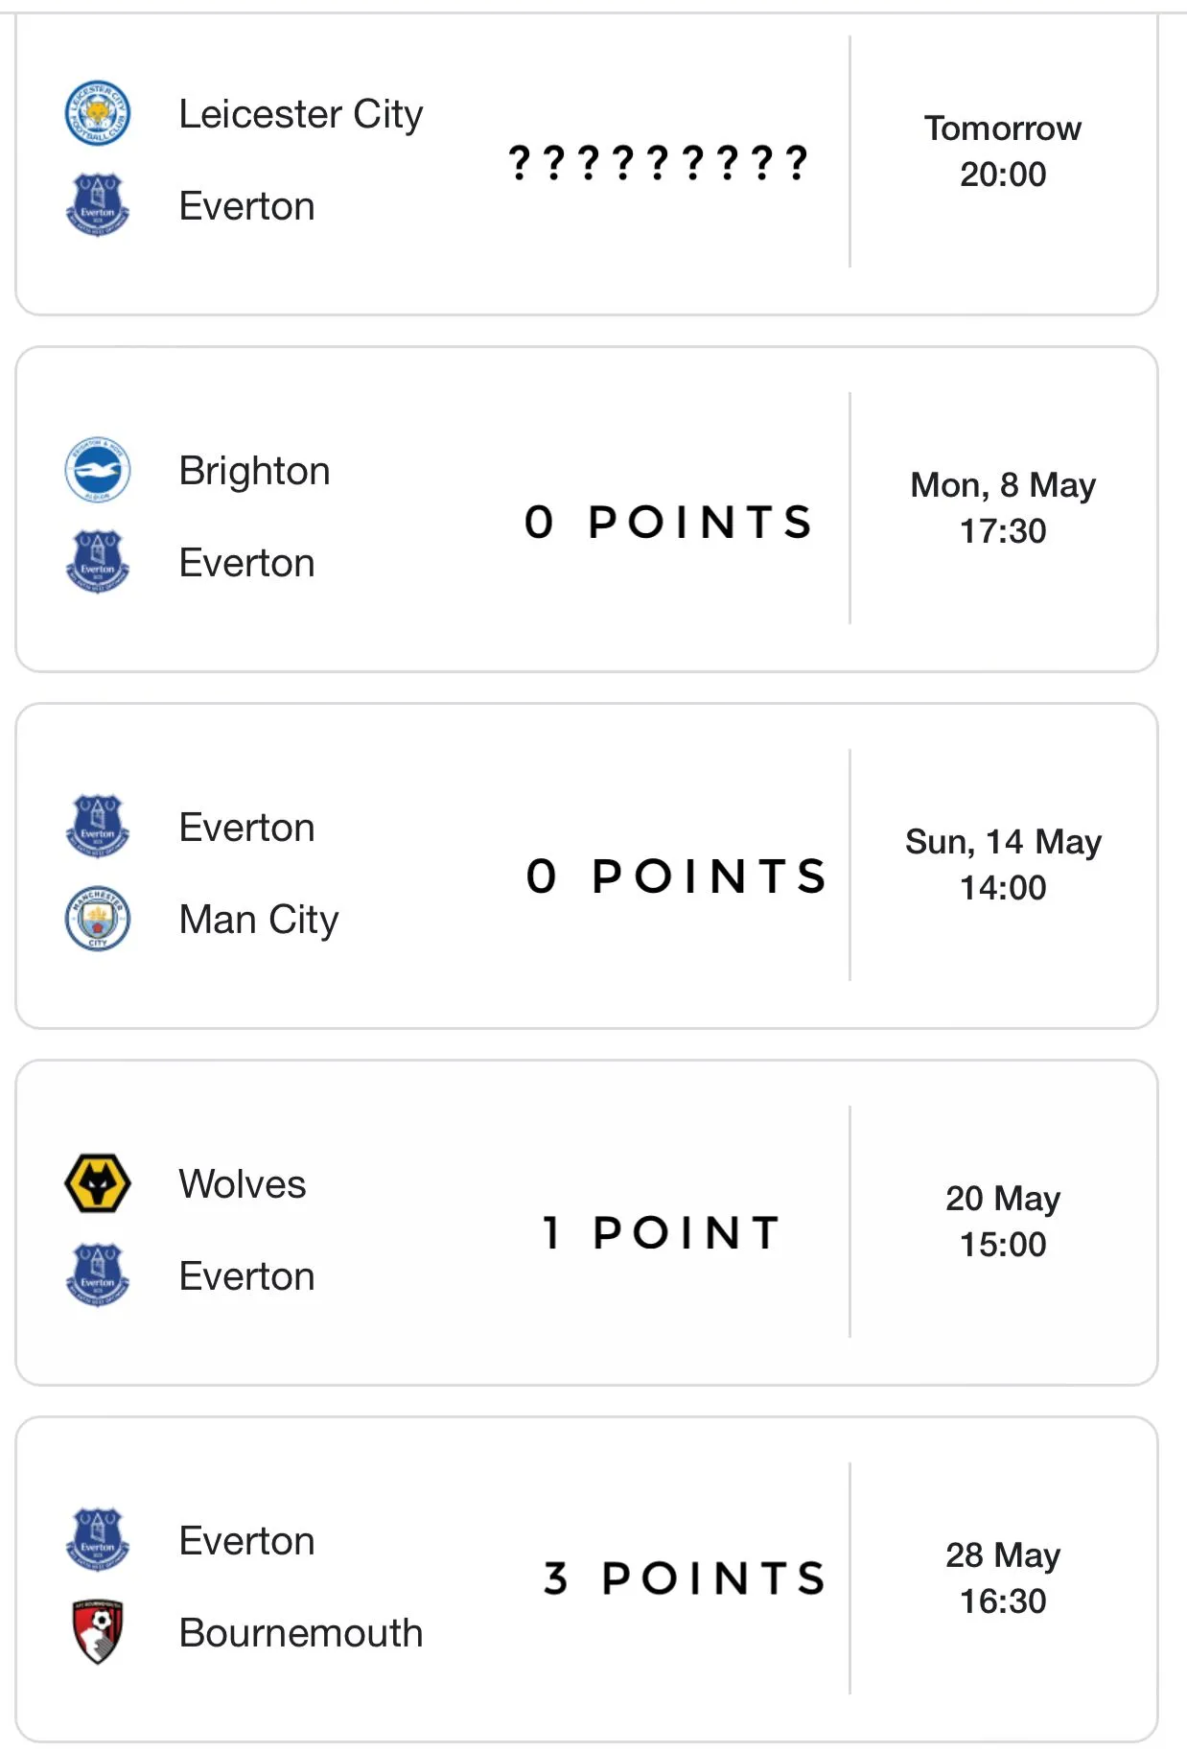Image resolution: width=1187 pixels, height=1752 pixels.
Task: Click the 1 POINT prediction label
Action: coord(661,1233)
